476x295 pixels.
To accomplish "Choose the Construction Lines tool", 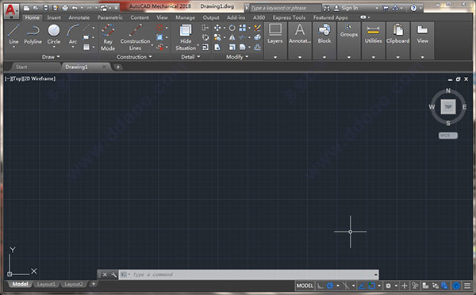I will click(135, 37).
